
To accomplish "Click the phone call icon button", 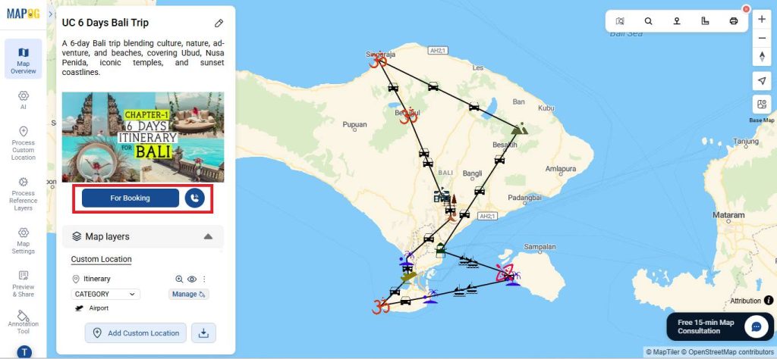I will (195, 198).
